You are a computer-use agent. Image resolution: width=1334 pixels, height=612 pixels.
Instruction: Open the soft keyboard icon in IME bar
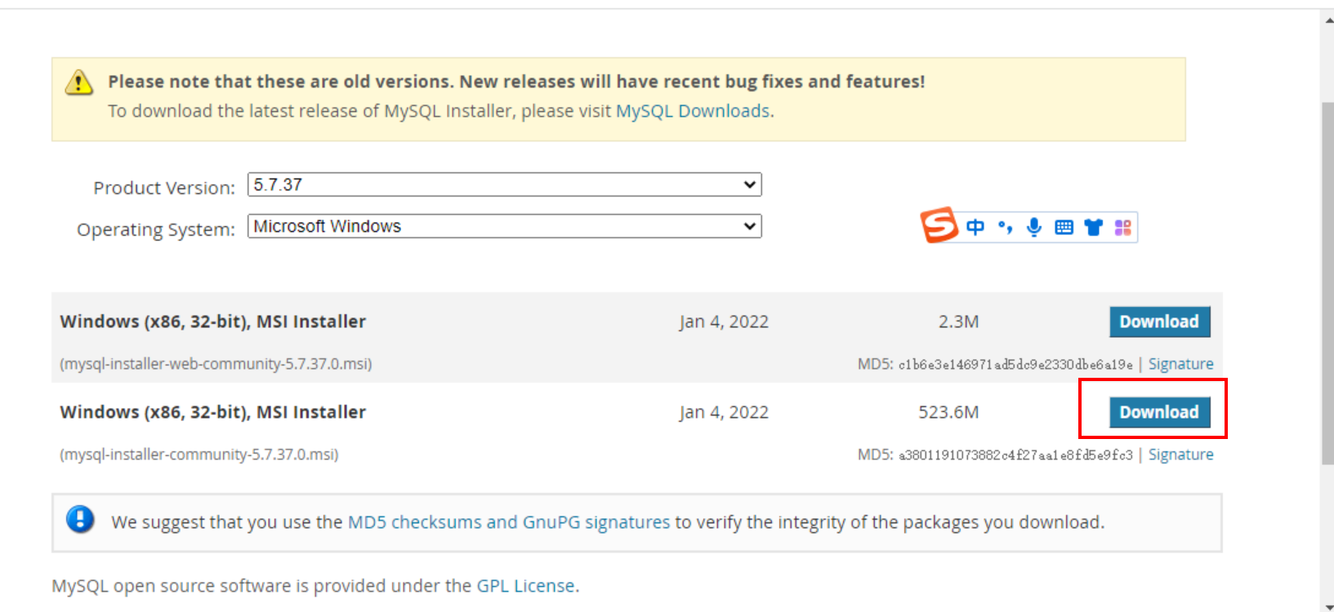[x=1064, y=228]
